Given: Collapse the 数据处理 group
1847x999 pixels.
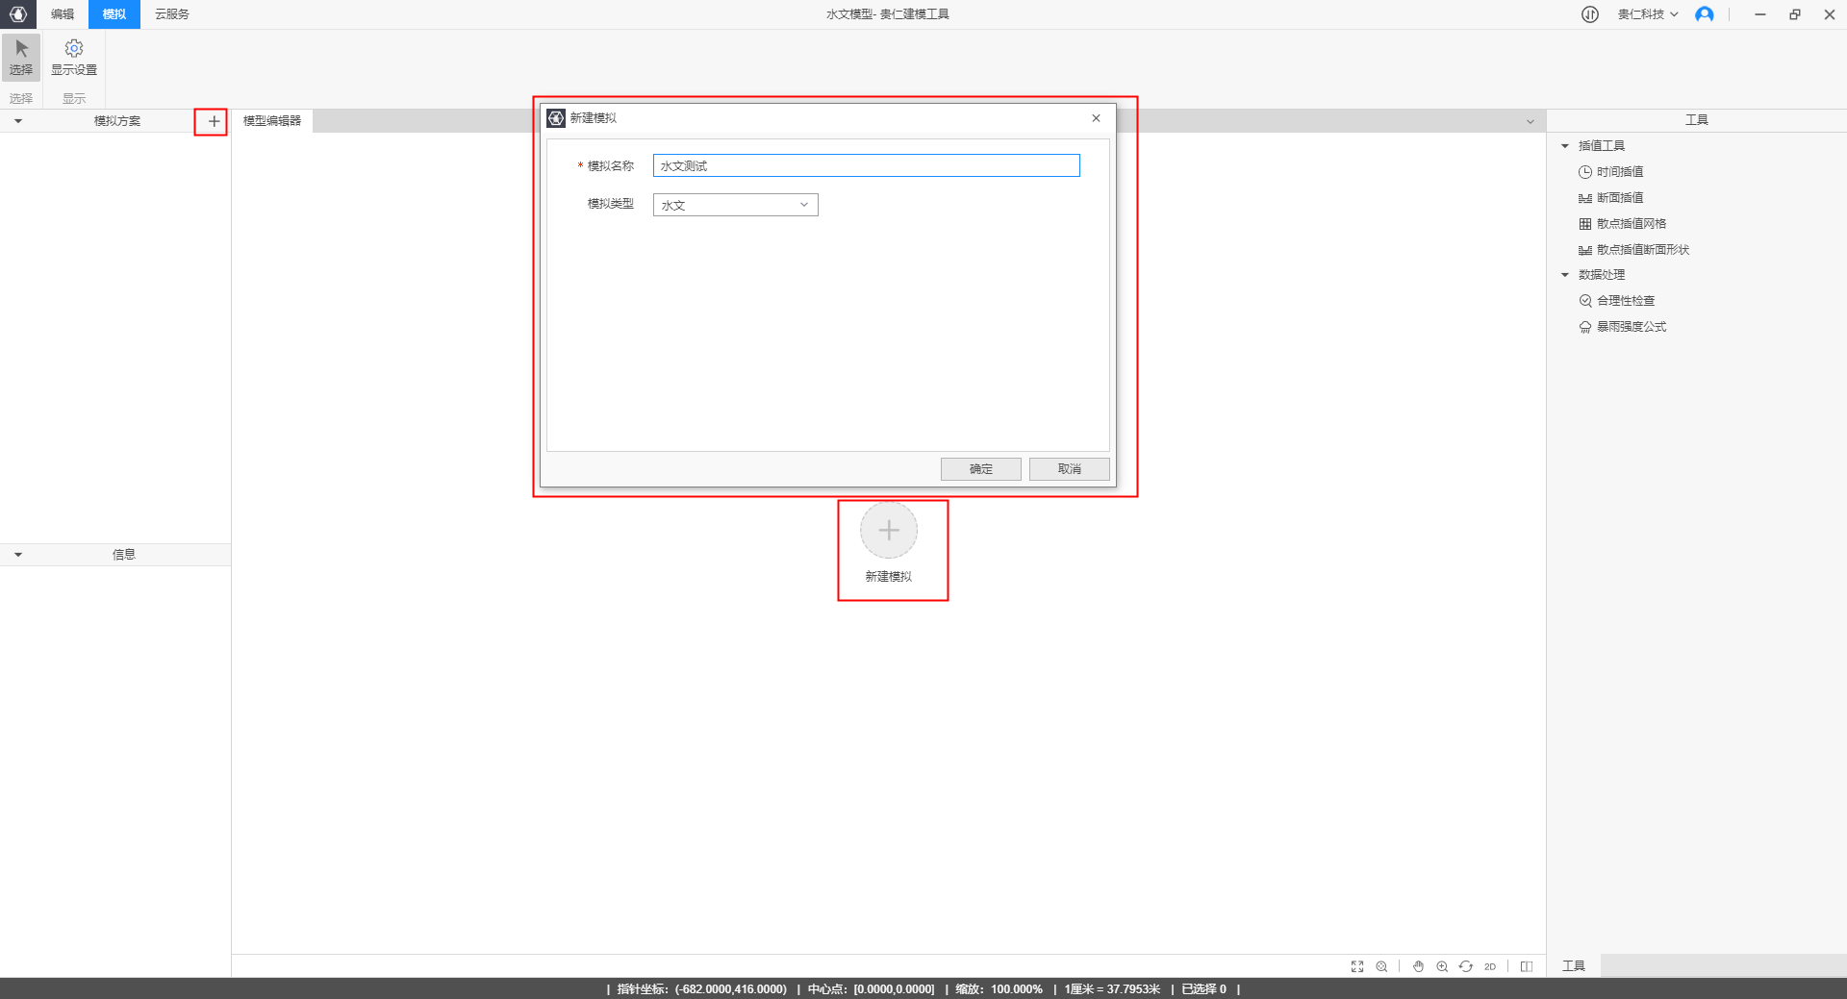Looking at the screenshot, I should pos(1565,275).
